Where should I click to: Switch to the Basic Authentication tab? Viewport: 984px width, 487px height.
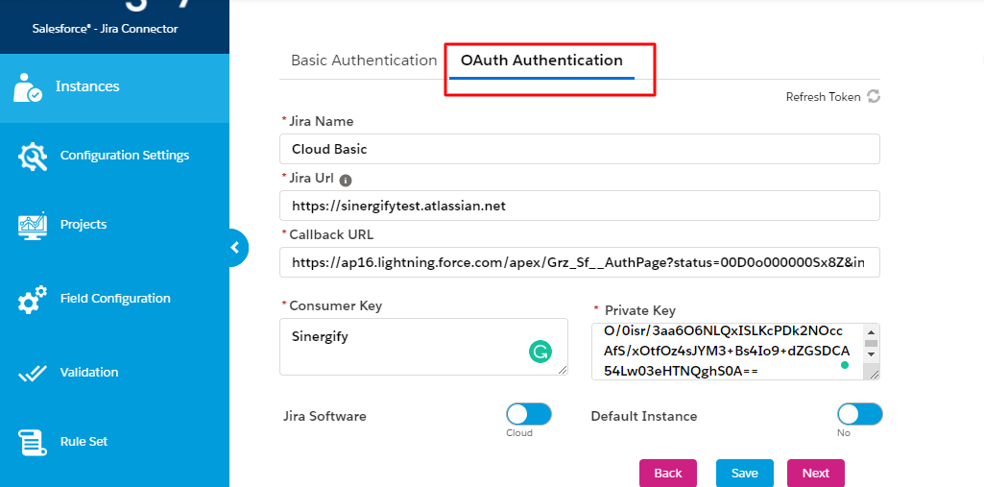[364, 61]
